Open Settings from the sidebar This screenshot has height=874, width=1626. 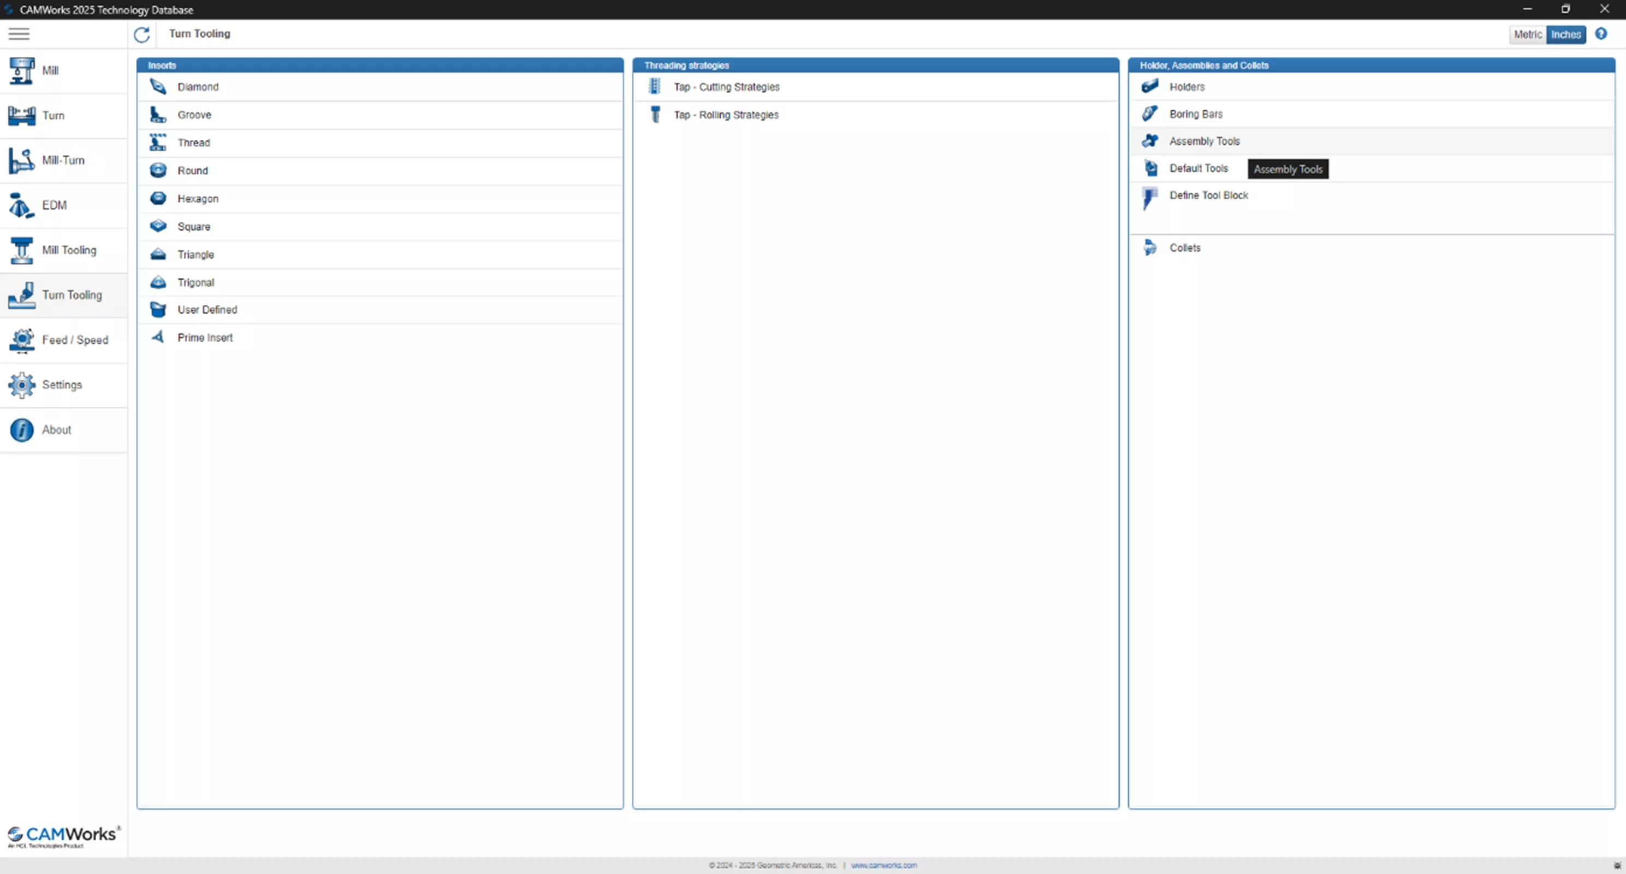coord(62,385)
